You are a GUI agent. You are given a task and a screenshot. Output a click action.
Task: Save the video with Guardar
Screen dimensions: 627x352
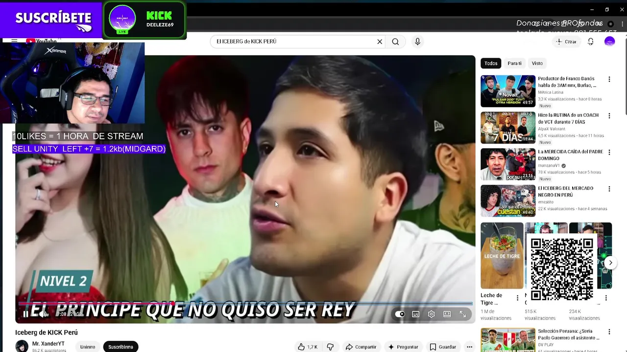(443, 347)
